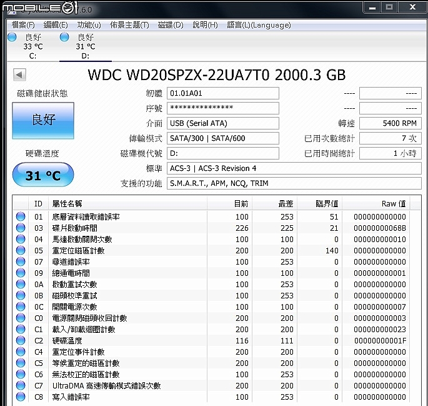The image size is (428, 406).
Task: Click status orb of attribute 0C row
Action: [x=21, y=307]
